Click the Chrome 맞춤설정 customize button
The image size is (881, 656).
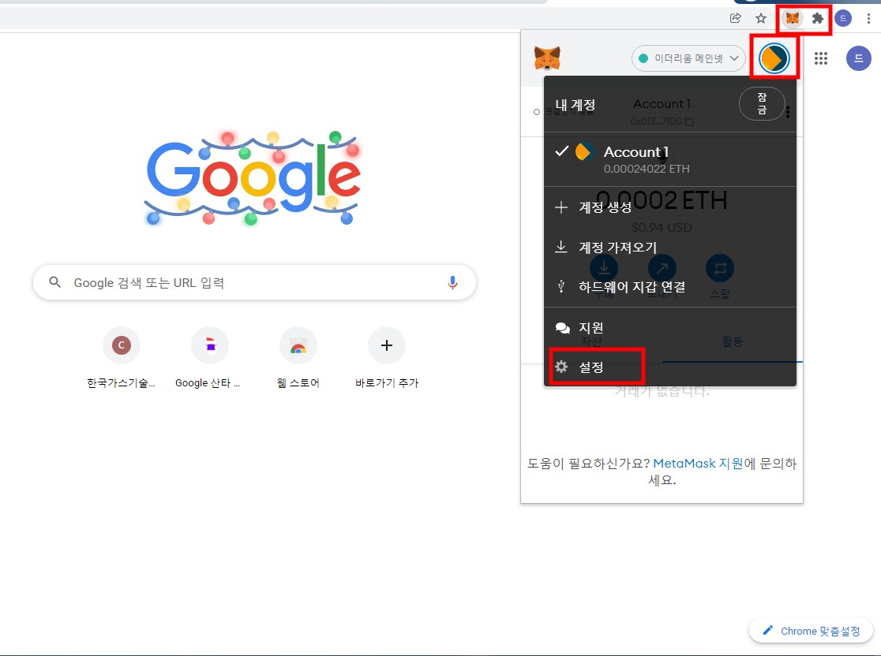[x=811, y=631]
